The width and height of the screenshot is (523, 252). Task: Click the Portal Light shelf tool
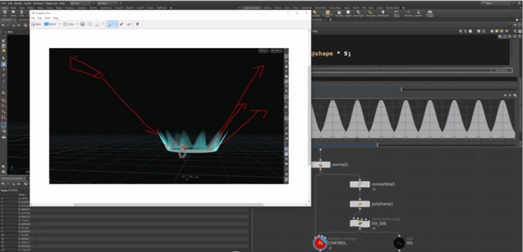(371, 14)
